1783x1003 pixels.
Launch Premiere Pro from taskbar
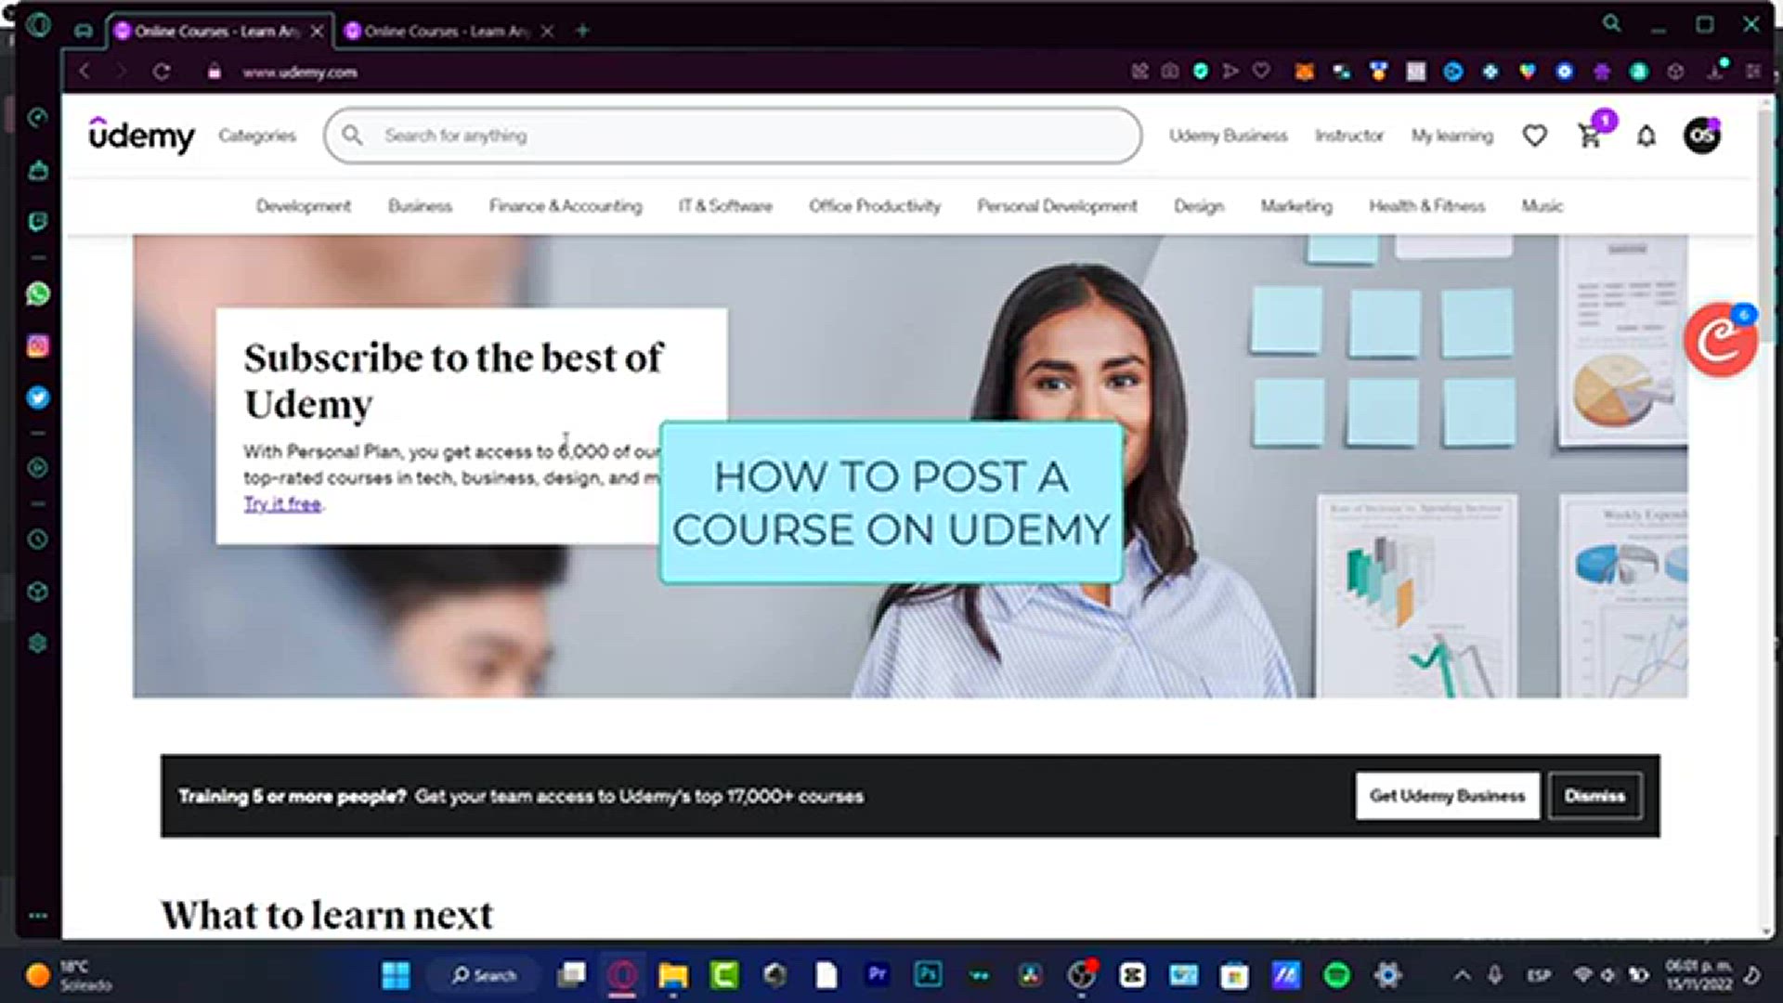pyautogui.click(x=877, y=974)
